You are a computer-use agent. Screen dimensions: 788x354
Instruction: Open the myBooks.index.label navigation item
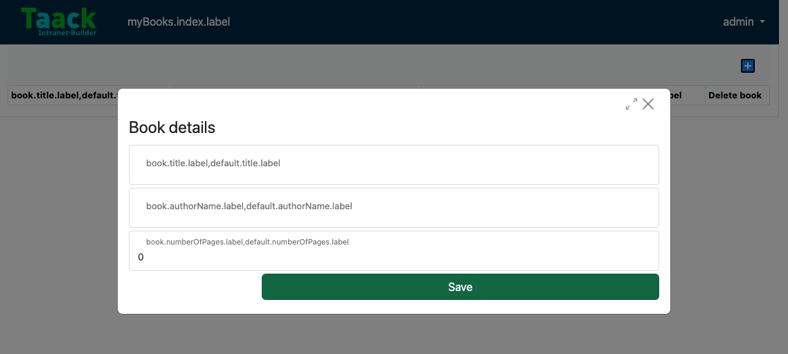[x=179, y=21]
